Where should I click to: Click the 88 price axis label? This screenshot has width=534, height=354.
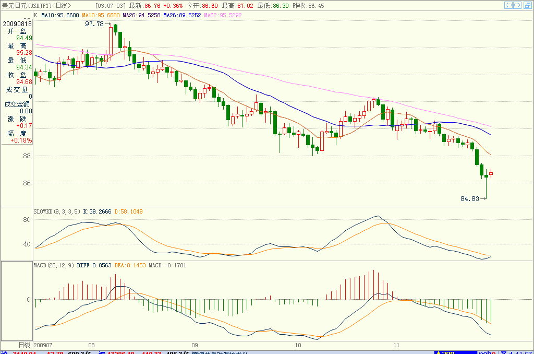tap(27, 156)
